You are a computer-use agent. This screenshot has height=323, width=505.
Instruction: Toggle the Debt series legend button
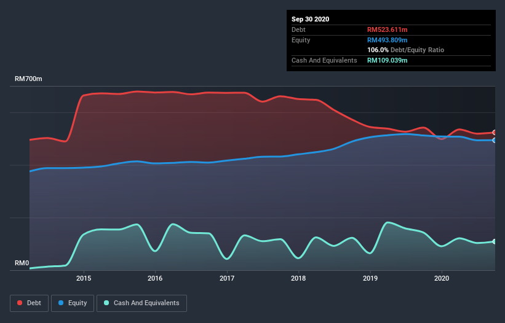coord(29,303)
